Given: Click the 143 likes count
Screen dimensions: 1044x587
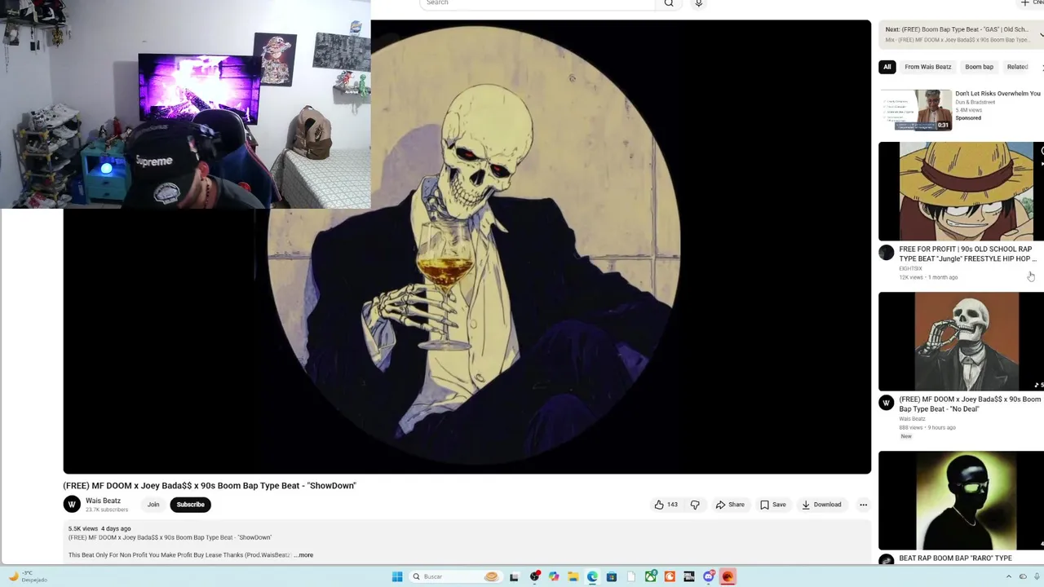Looking at the screenshot, I should [x=672, y=505].
